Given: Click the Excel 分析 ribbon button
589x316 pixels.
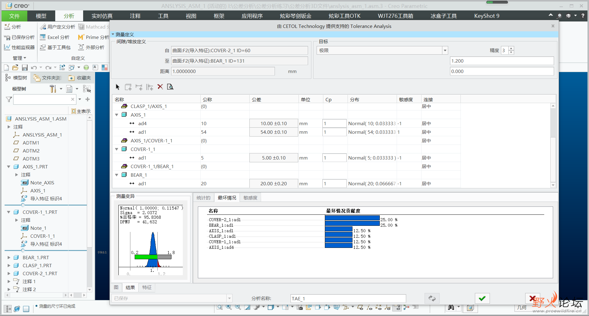Looking at the screenshot, I should [x=55, y=37].
